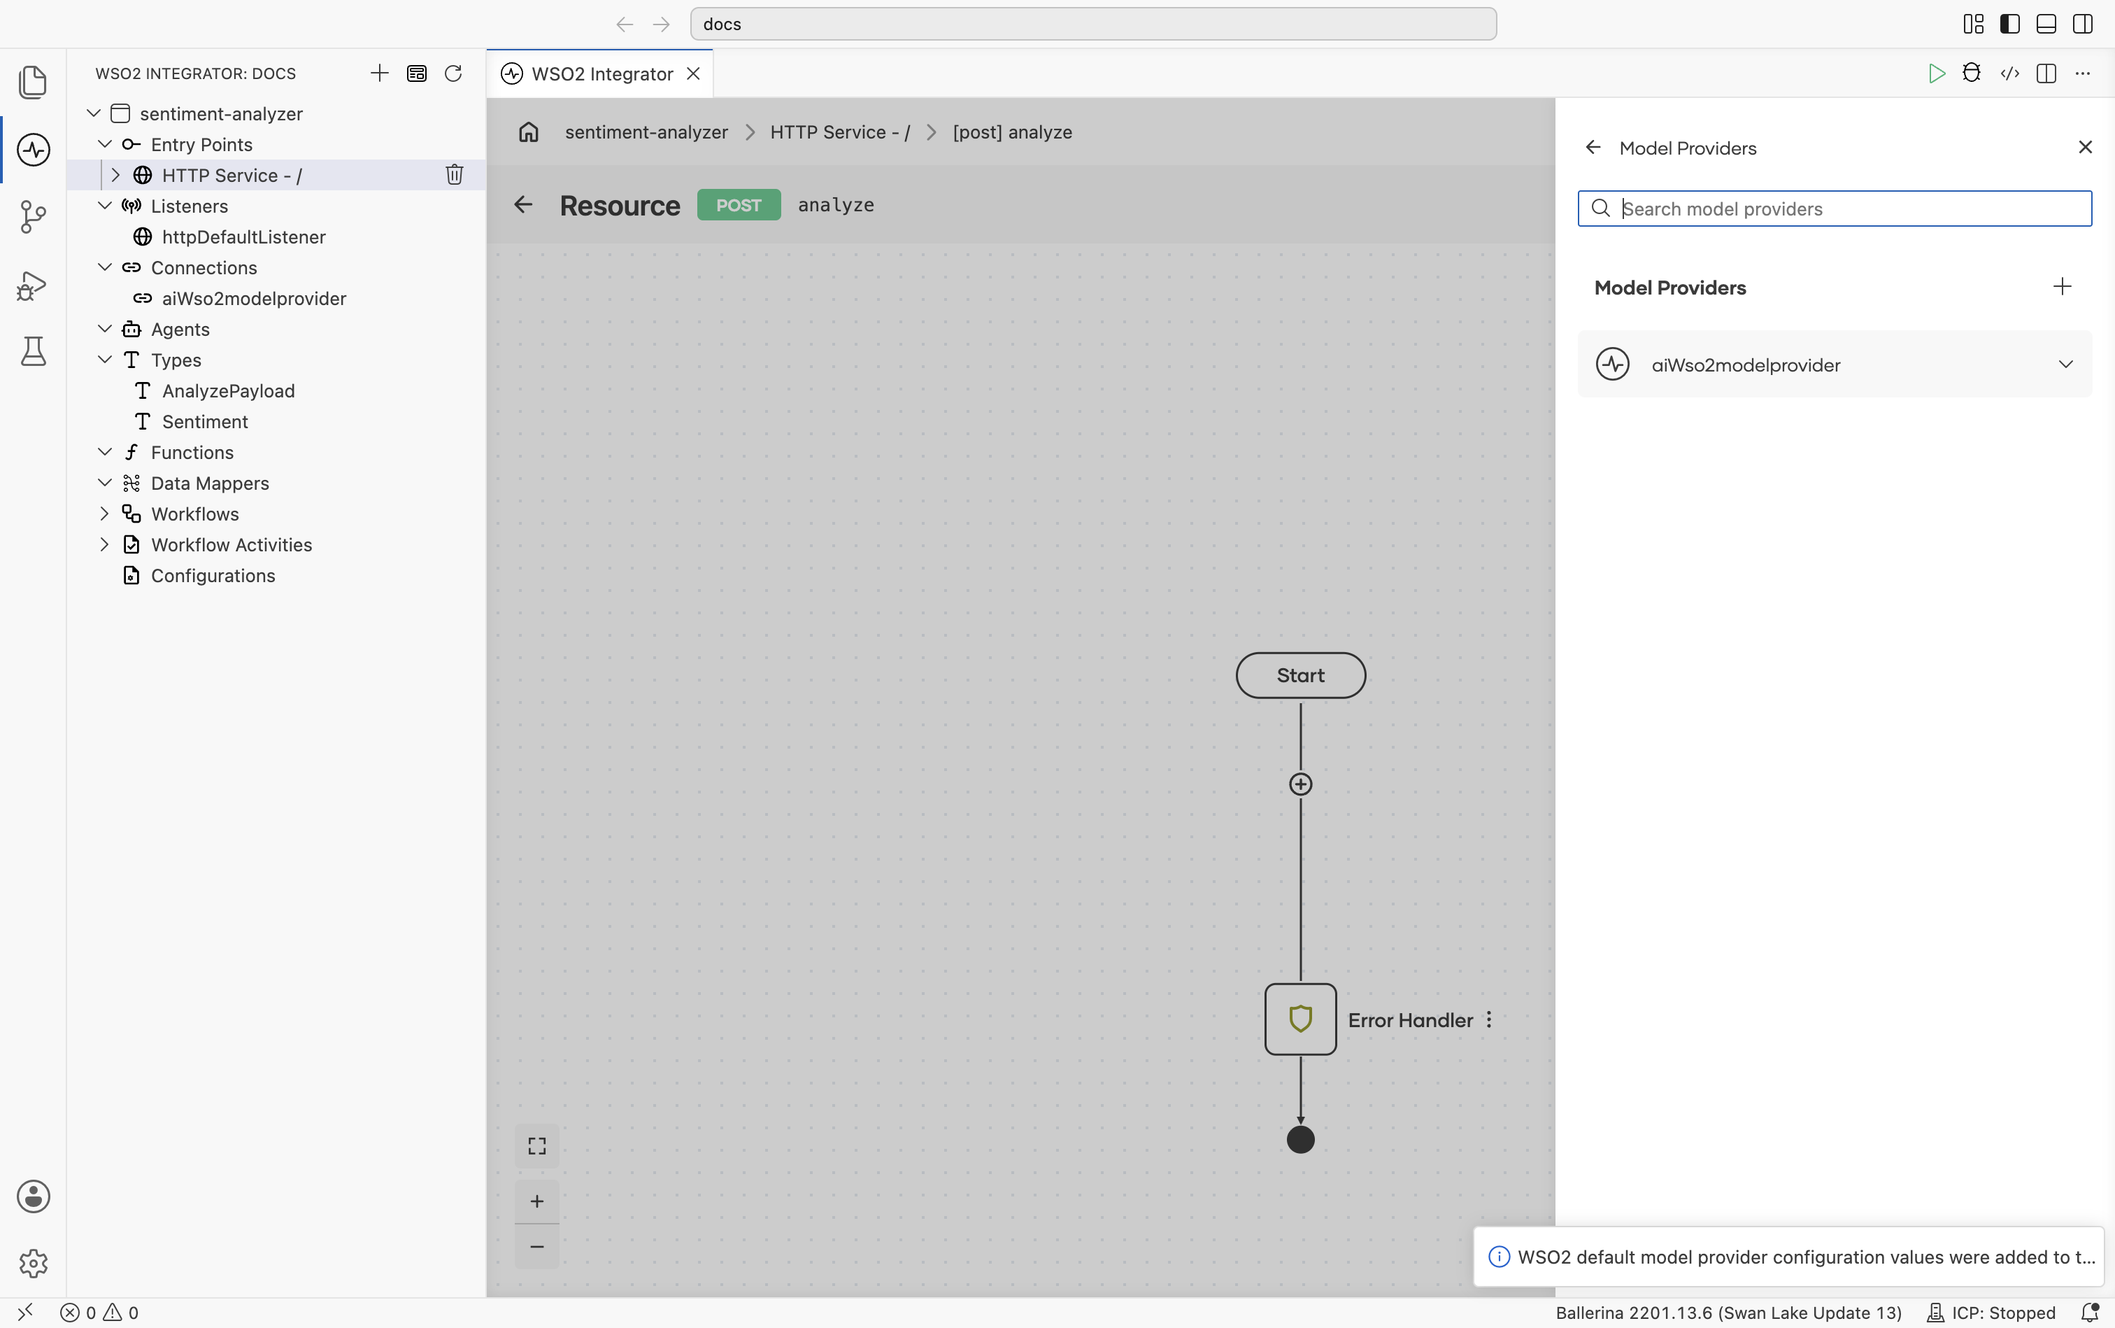
Task: Open the Manage settings gear
Action: (34, 1263)
